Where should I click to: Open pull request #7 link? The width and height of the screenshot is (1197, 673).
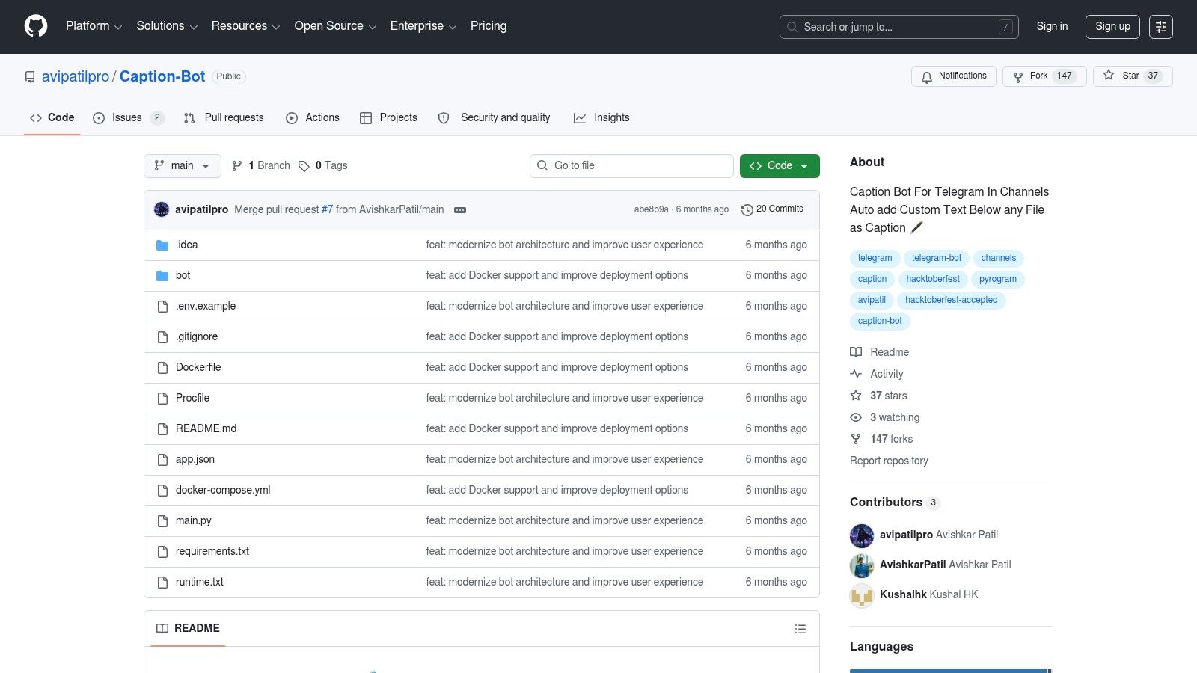[x=327, y=210]
